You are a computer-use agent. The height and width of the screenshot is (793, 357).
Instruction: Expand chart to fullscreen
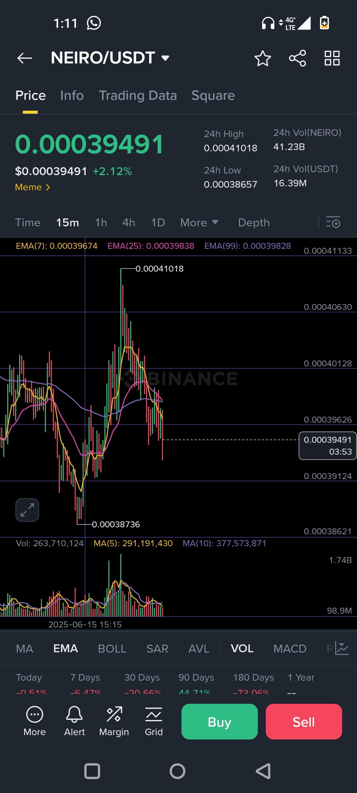pos(27,510)
